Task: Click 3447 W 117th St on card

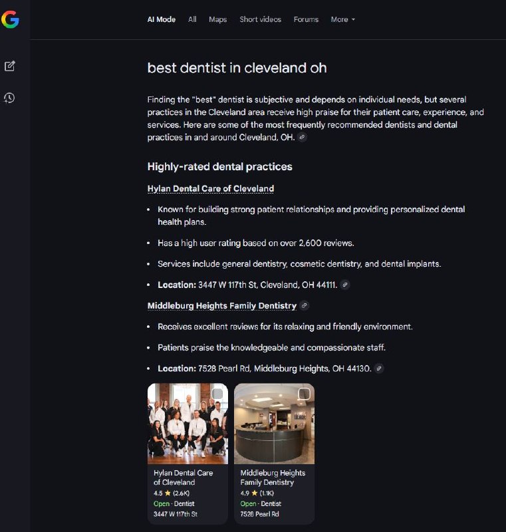Action: click(176, 514)
